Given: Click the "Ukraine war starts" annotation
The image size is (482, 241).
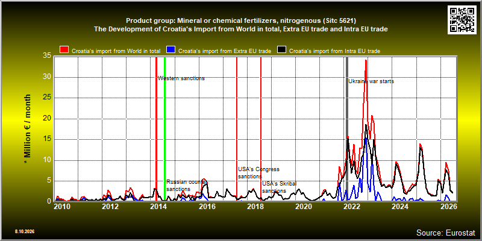Looking at the screenshot, I should pyautogui.click(x=371, y=81).
